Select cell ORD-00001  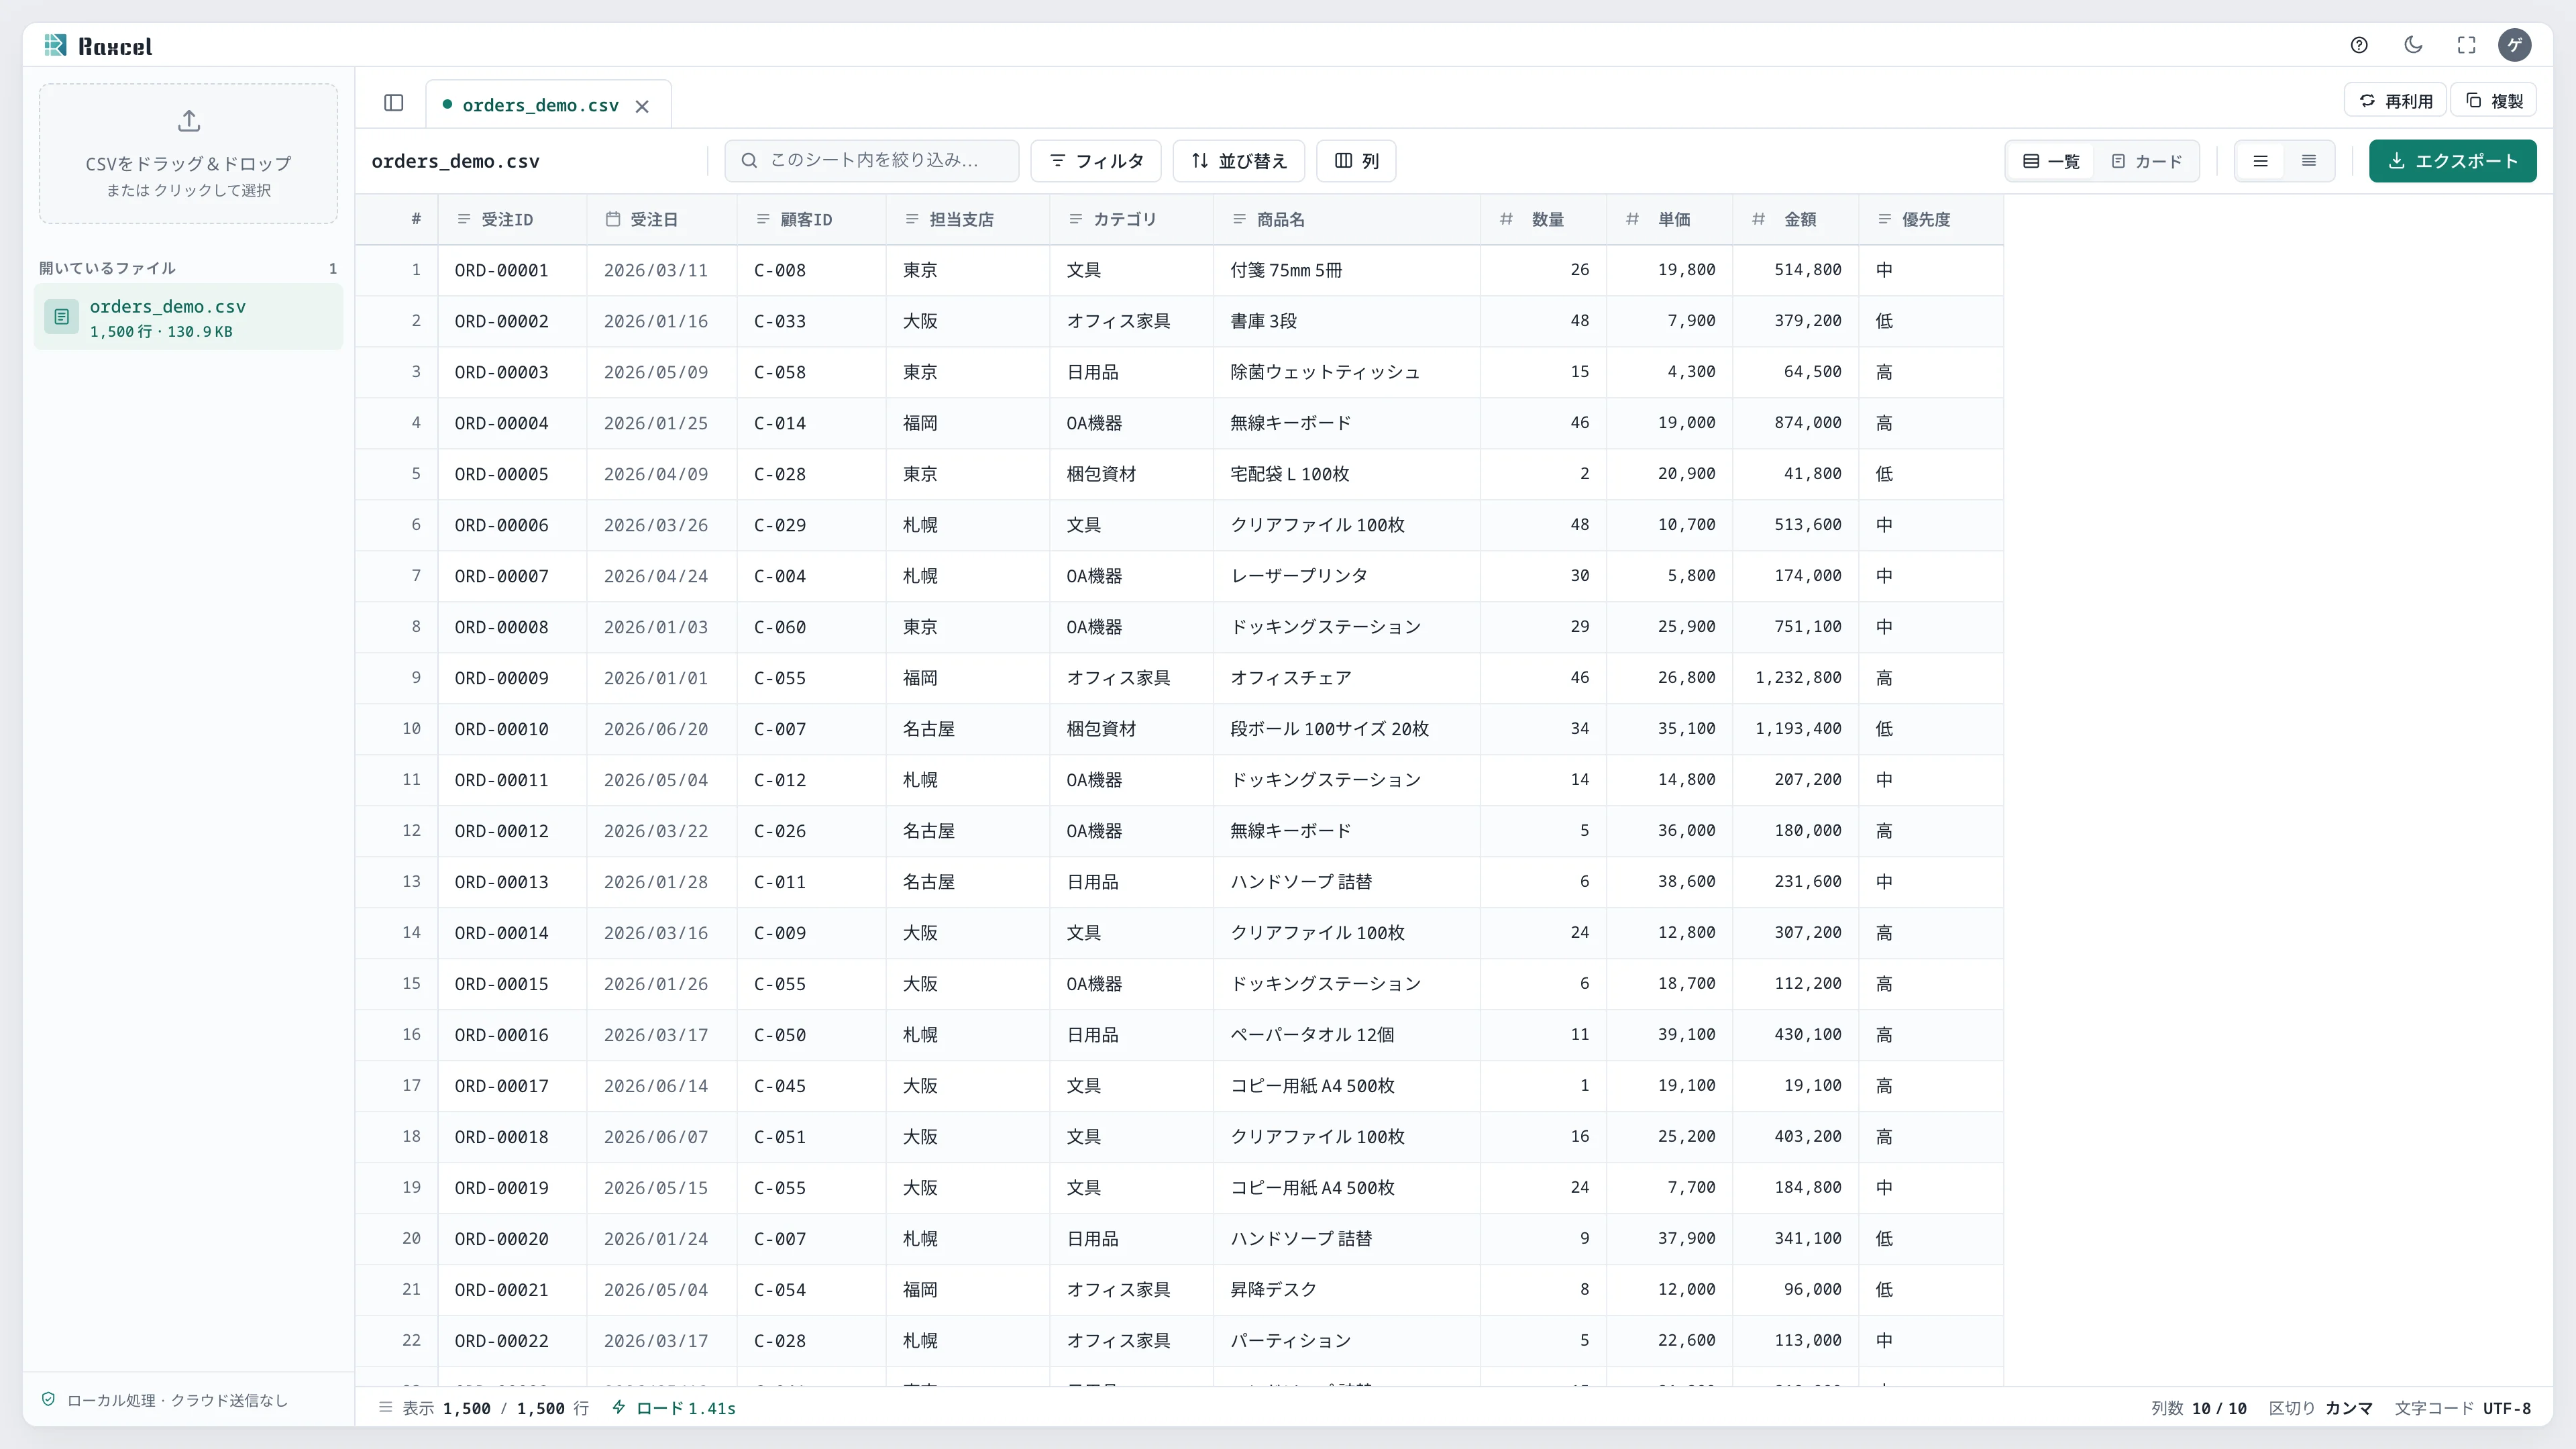tap(512, 270)
